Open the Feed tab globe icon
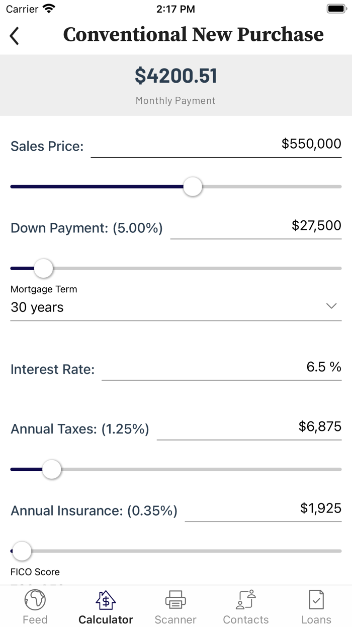Screen dimensions: 352x627 point(35,600)
